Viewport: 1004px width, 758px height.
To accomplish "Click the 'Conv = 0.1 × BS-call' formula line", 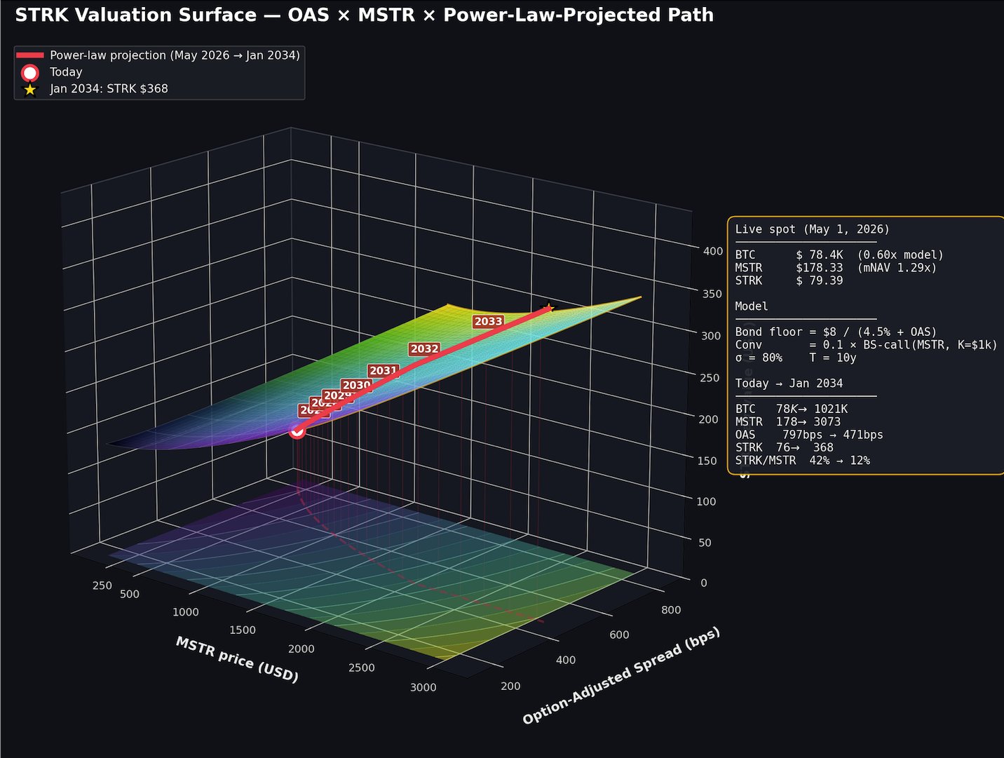I will click(x=867, y=345).
